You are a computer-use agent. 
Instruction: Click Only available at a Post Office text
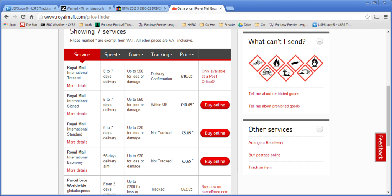coord(213,77)
